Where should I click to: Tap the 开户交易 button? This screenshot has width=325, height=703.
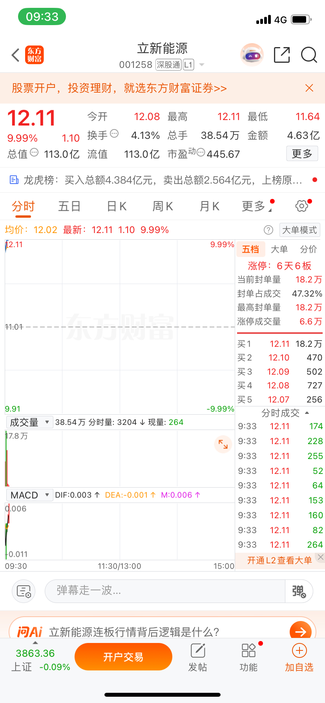[123, 657]
